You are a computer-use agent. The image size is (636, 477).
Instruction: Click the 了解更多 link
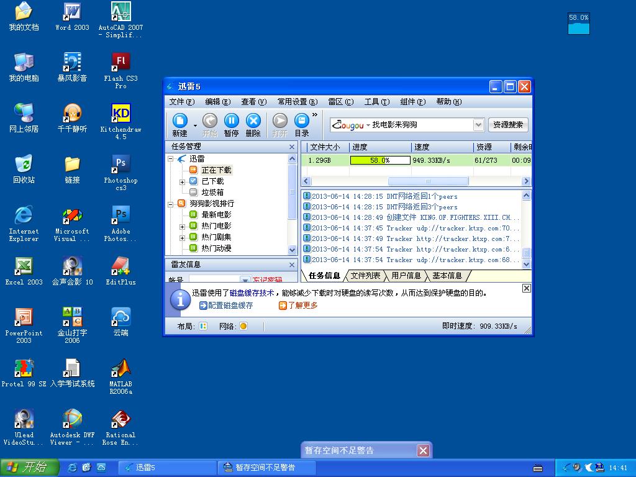pyautogui.click(x=298, y=306)
